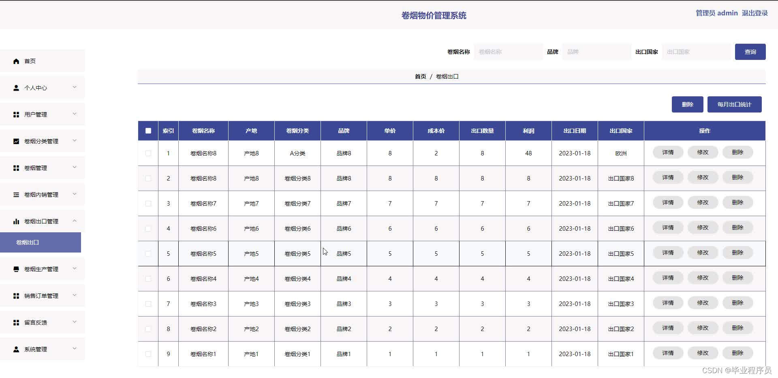
Task: Open 卷烟管理 in the sidebar
Action: click(43, 168)
